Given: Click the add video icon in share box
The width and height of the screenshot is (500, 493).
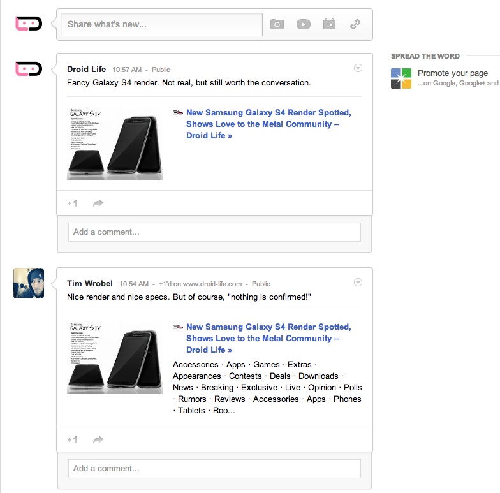Looking at the screenshot, I should pos(303,24).
